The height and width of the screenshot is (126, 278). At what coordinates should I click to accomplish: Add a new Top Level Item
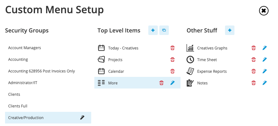153,30
